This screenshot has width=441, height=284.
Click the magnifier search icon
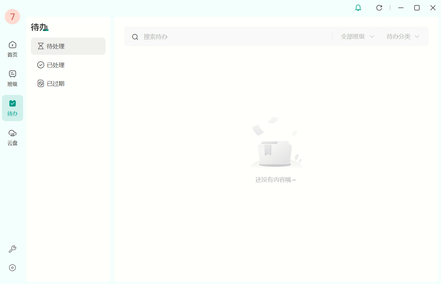tap(135, 37)
